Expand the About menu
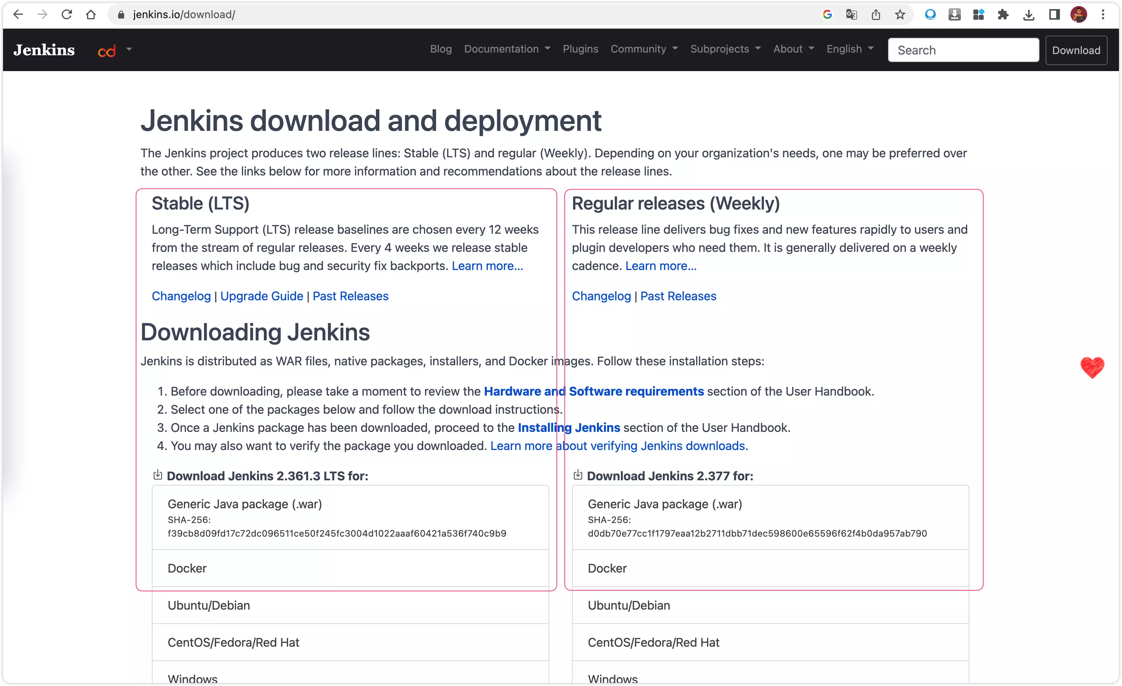 (x=793, y=49)
